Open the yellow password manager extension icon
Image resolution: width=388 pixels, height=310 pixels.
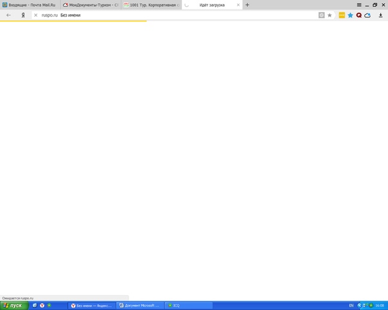(x=342, y=15)
